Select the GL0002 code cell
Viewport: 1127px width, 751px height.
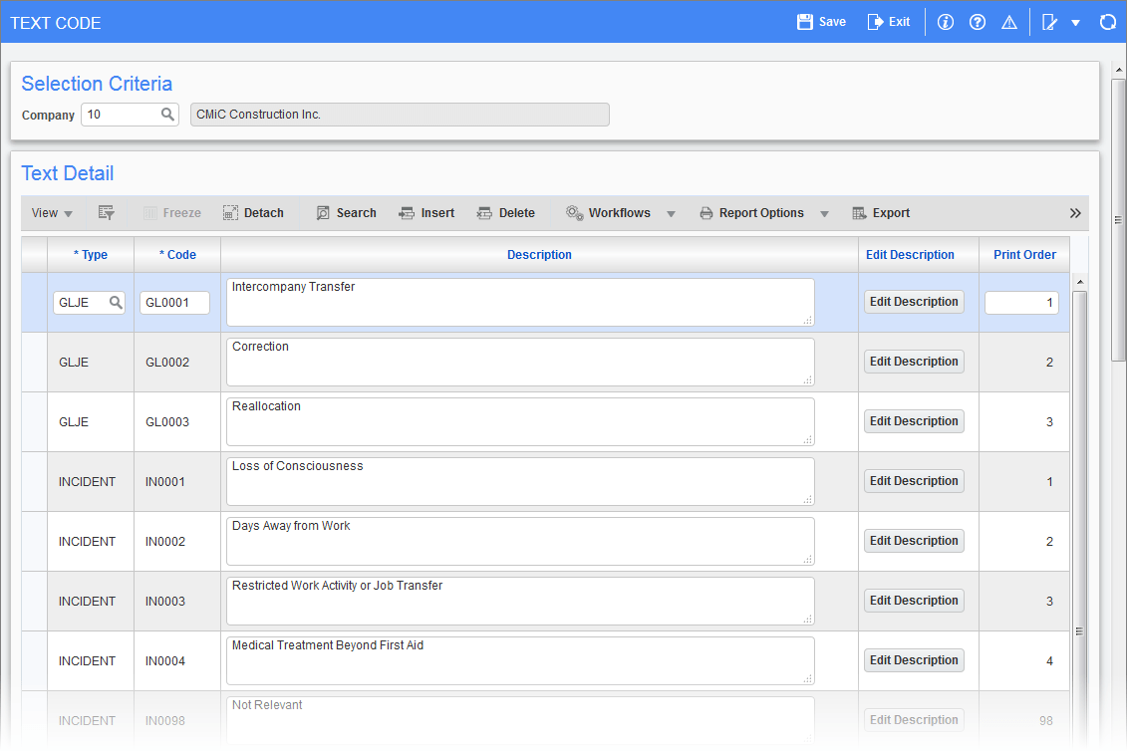(177, 363)
